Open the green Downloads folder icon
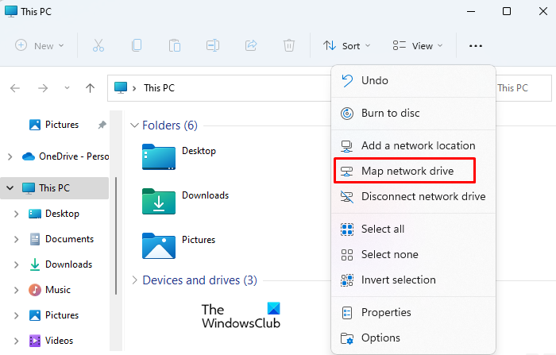Image resolution: width=556 pixels, height=355 pixels. [159, 201]
